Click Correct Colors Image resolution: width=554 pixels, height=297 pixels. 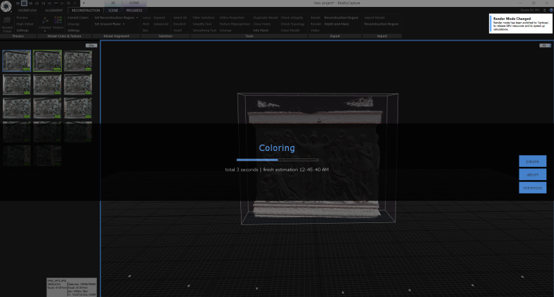coord(78,18)
